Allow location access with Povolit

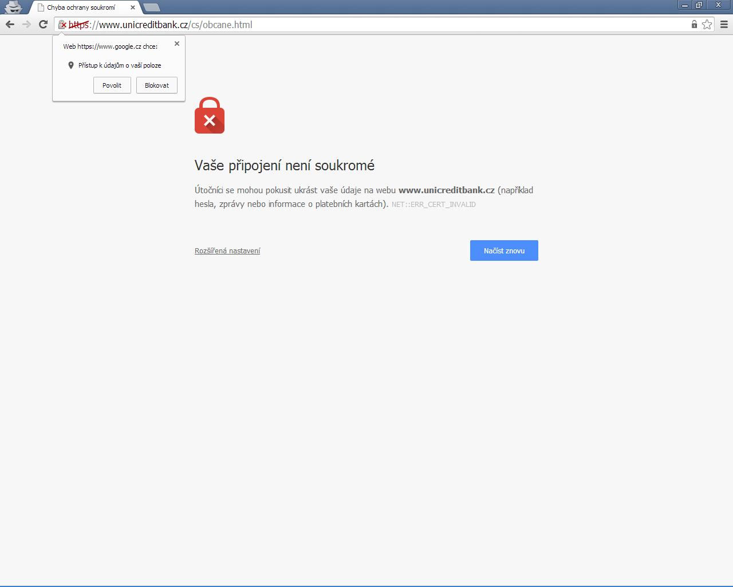[x=112, y=85]
